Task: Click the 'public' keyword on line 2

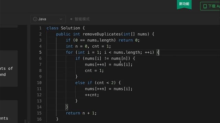Action: (63, 34)
